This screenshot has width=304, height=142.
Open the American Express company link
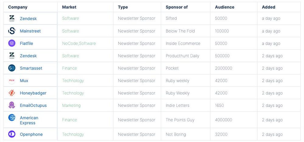29,120
